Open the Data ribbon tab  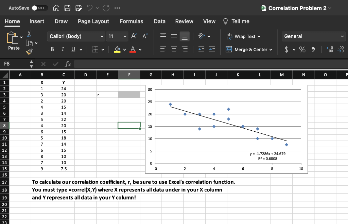[x=159, y=21]
